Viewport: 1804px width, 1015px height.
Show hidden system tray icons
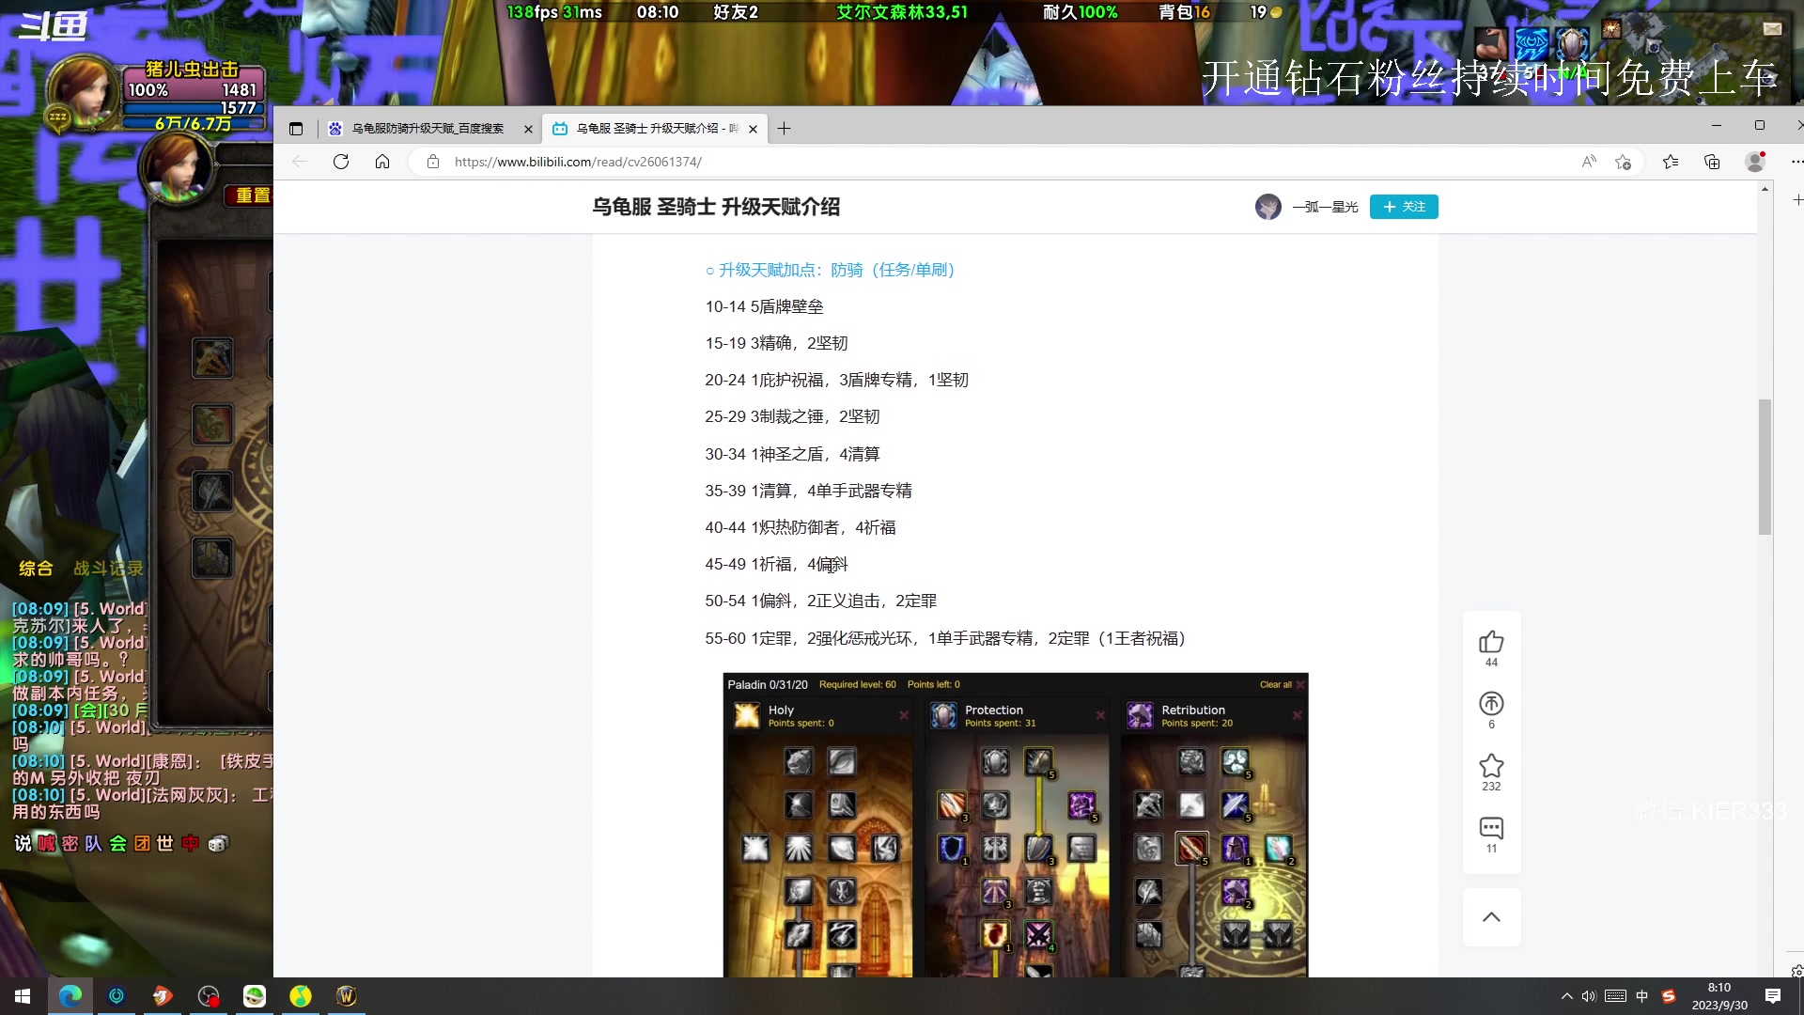point(1566,996)
